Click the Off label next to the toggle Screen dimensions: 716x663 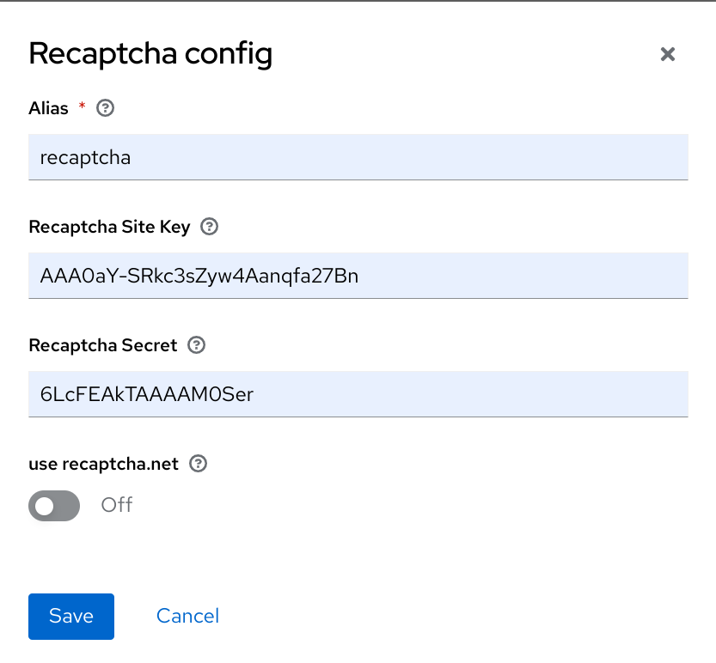(x=117, y=505)
